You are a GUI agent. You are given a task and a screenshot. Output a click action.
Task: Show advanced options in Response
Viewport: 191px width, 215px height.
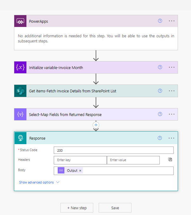coord(36,182)
